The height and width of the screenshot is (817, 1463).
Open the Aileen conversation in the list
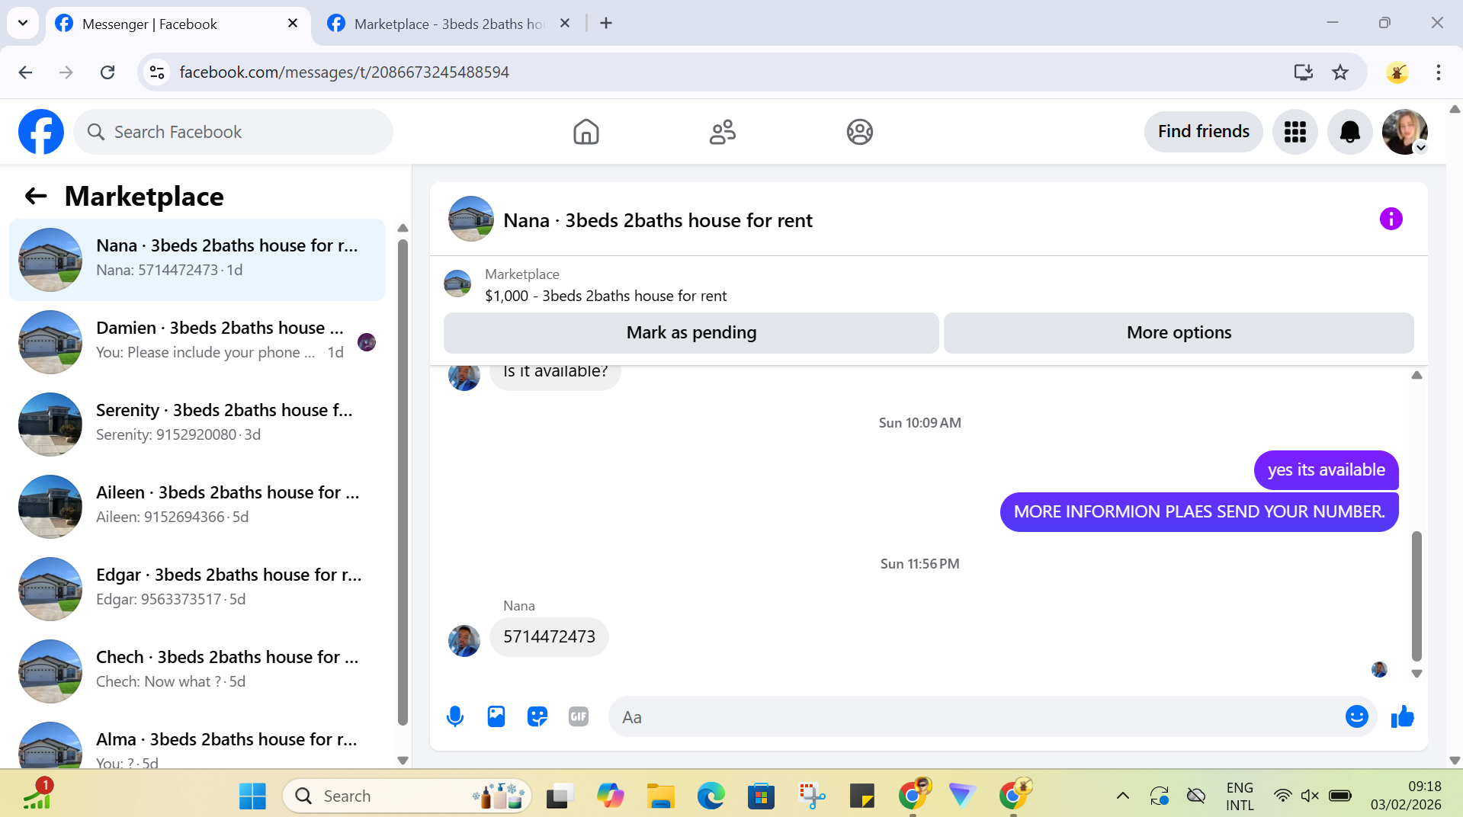pyautogui.click(x=197, y=507)
